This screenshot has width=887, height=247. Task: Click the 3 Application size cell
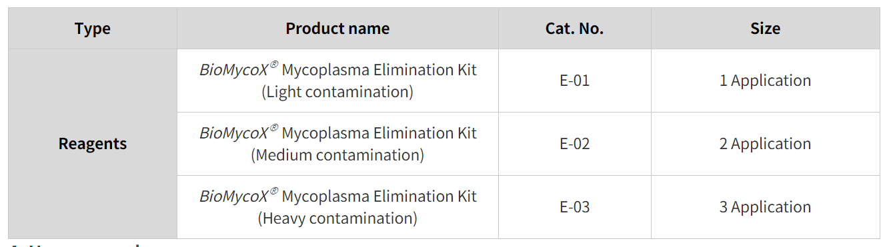point(765,207)
